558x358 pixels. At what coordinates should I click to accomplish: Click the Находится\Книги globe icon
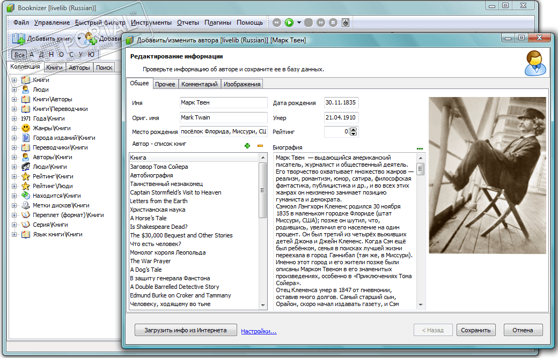[x=26, y=196]
